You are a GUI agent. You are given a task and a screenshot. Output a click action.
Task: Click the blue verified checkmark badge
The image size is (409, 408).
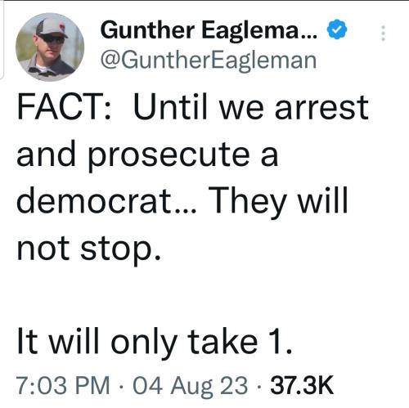[337, 29]
